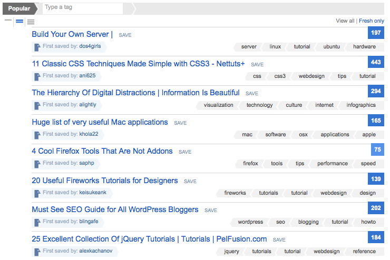Select the 'performance' tag
The height and width of the screenshot is (260, 390).
(333, 164)
